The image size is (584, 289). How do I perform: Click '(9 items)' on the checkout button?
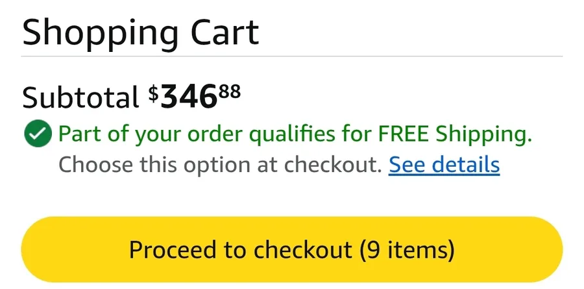click(x=406, y=249)
